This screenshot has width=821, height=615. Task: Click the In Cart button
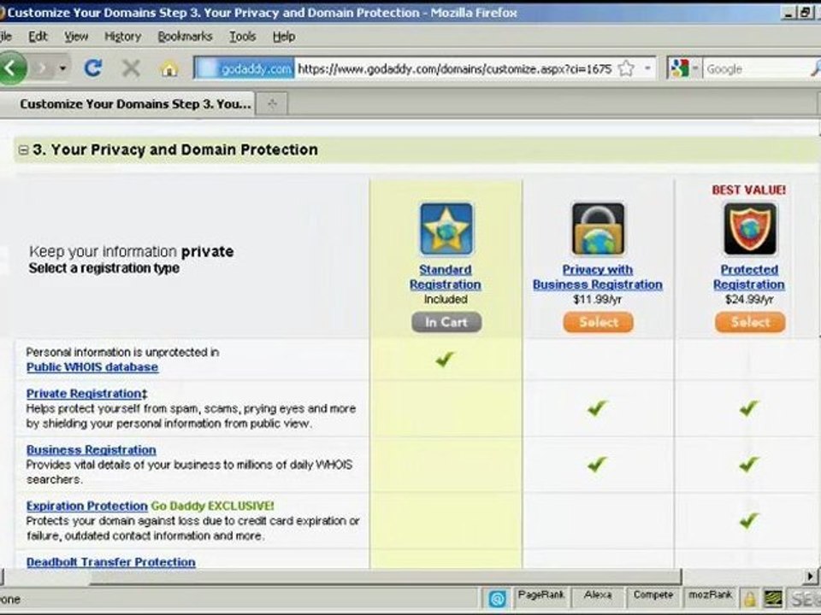tap(446, 322)
